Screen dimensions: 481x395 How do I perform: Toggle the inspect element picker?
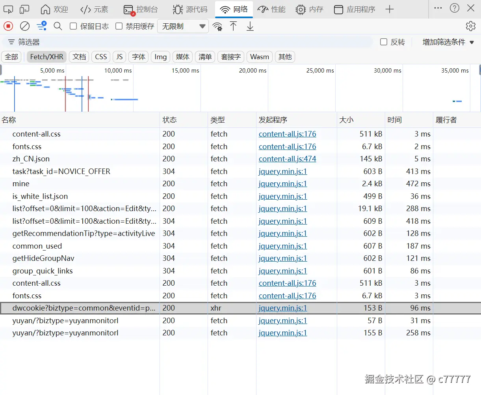coord(8,9)
